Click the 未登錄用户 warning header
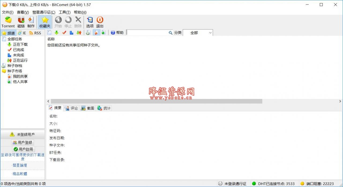The width and height of the screenshot is (343, 187). (x=23, y=134)
